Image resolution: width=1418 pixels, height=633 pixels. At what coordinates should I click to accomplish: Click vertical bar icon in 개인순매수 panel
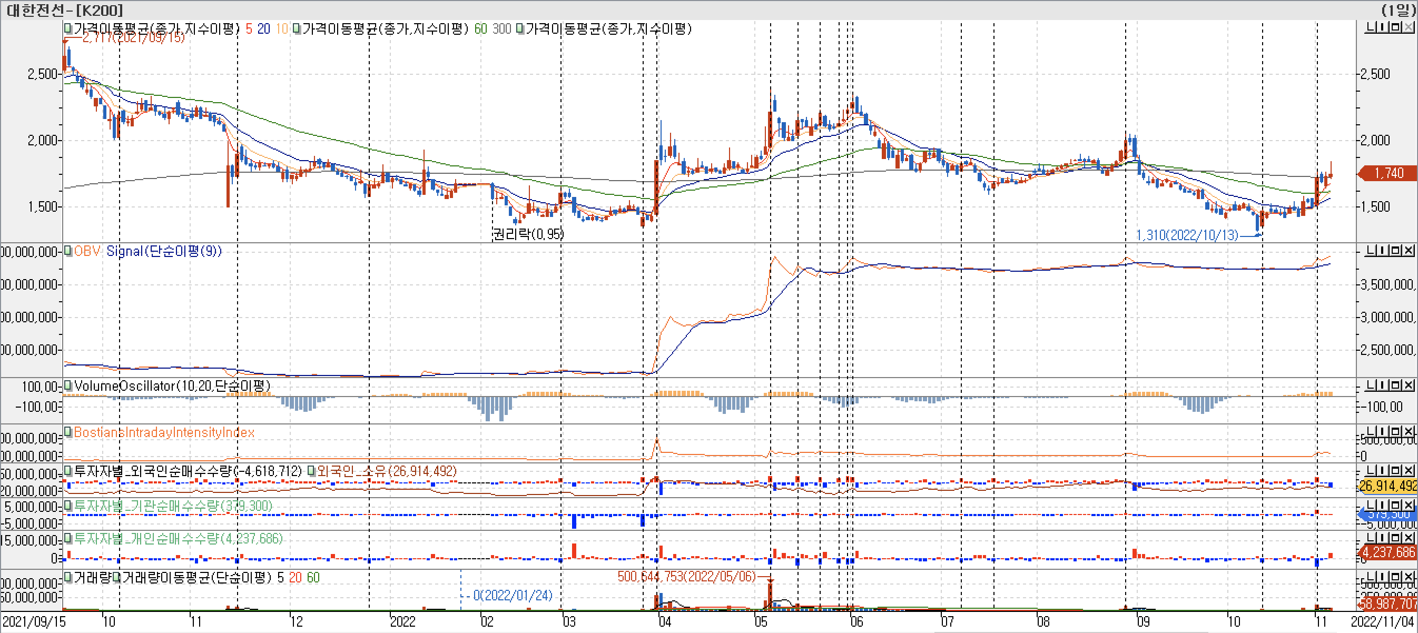coord(1383,537)
